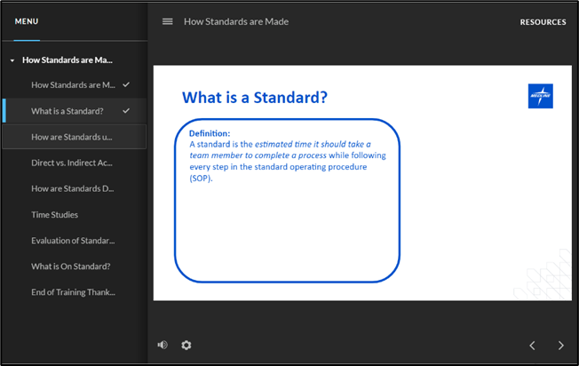This screenshot has height=366, width=579.
Task: Click the hamburger menu icon
Action: [x=167, y=21]
